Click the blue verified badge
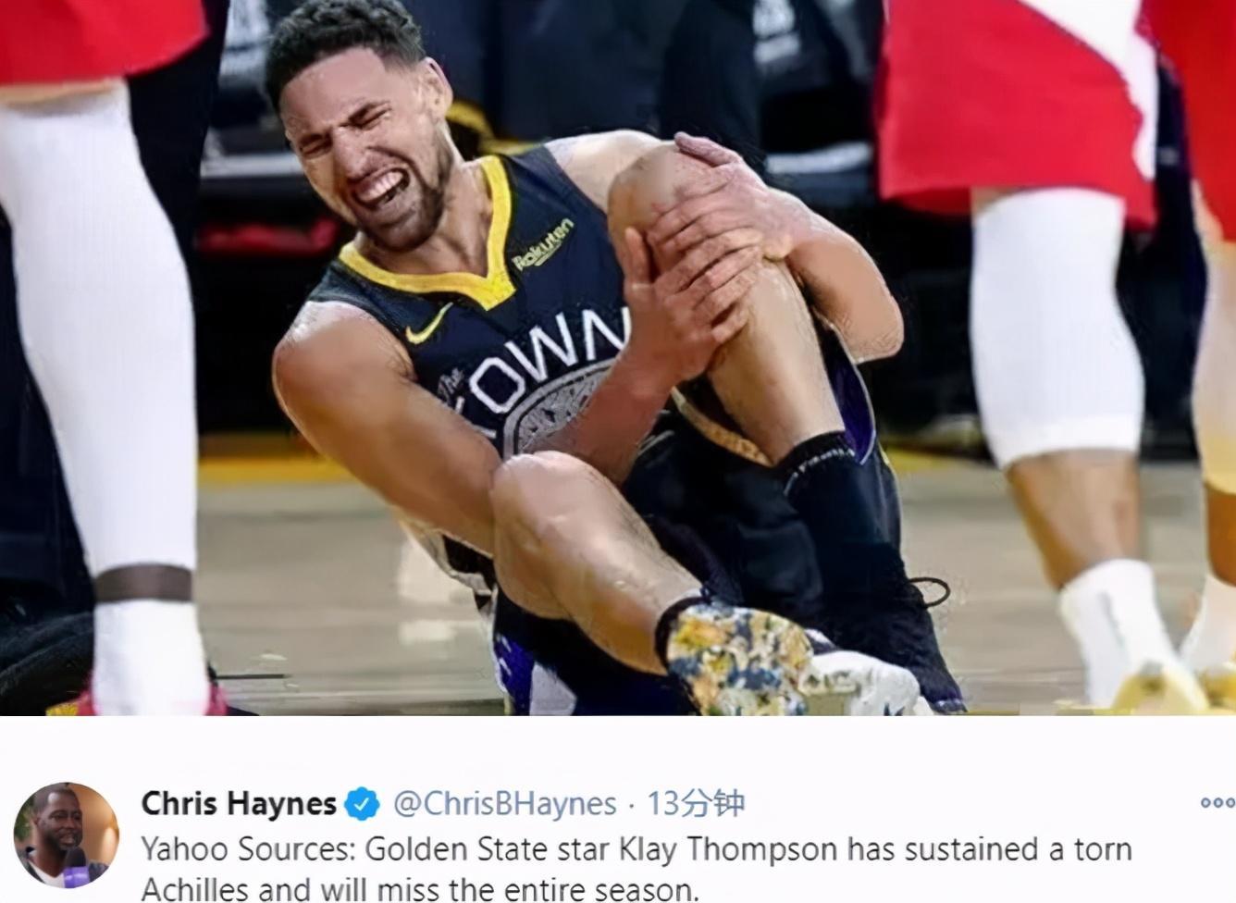This screenshot has height=903, width=1236. point(362,804)
